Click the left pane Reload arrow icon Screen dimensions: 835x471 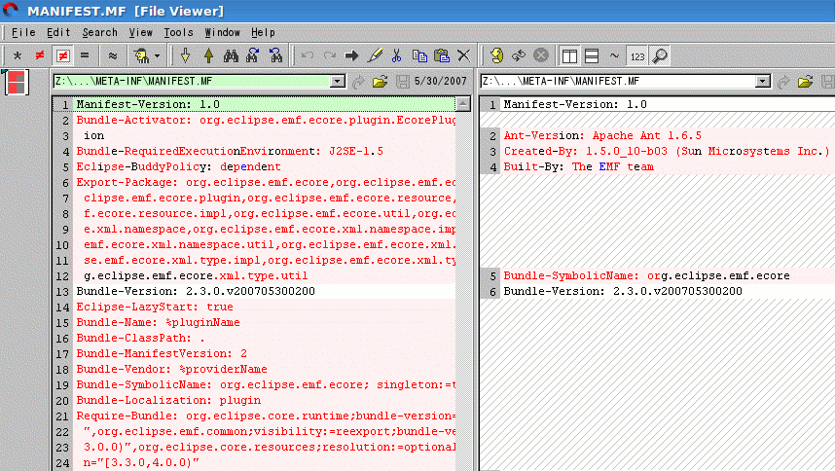[358, 82]
